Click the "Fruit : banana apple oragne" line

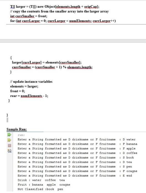pos(44,185)
